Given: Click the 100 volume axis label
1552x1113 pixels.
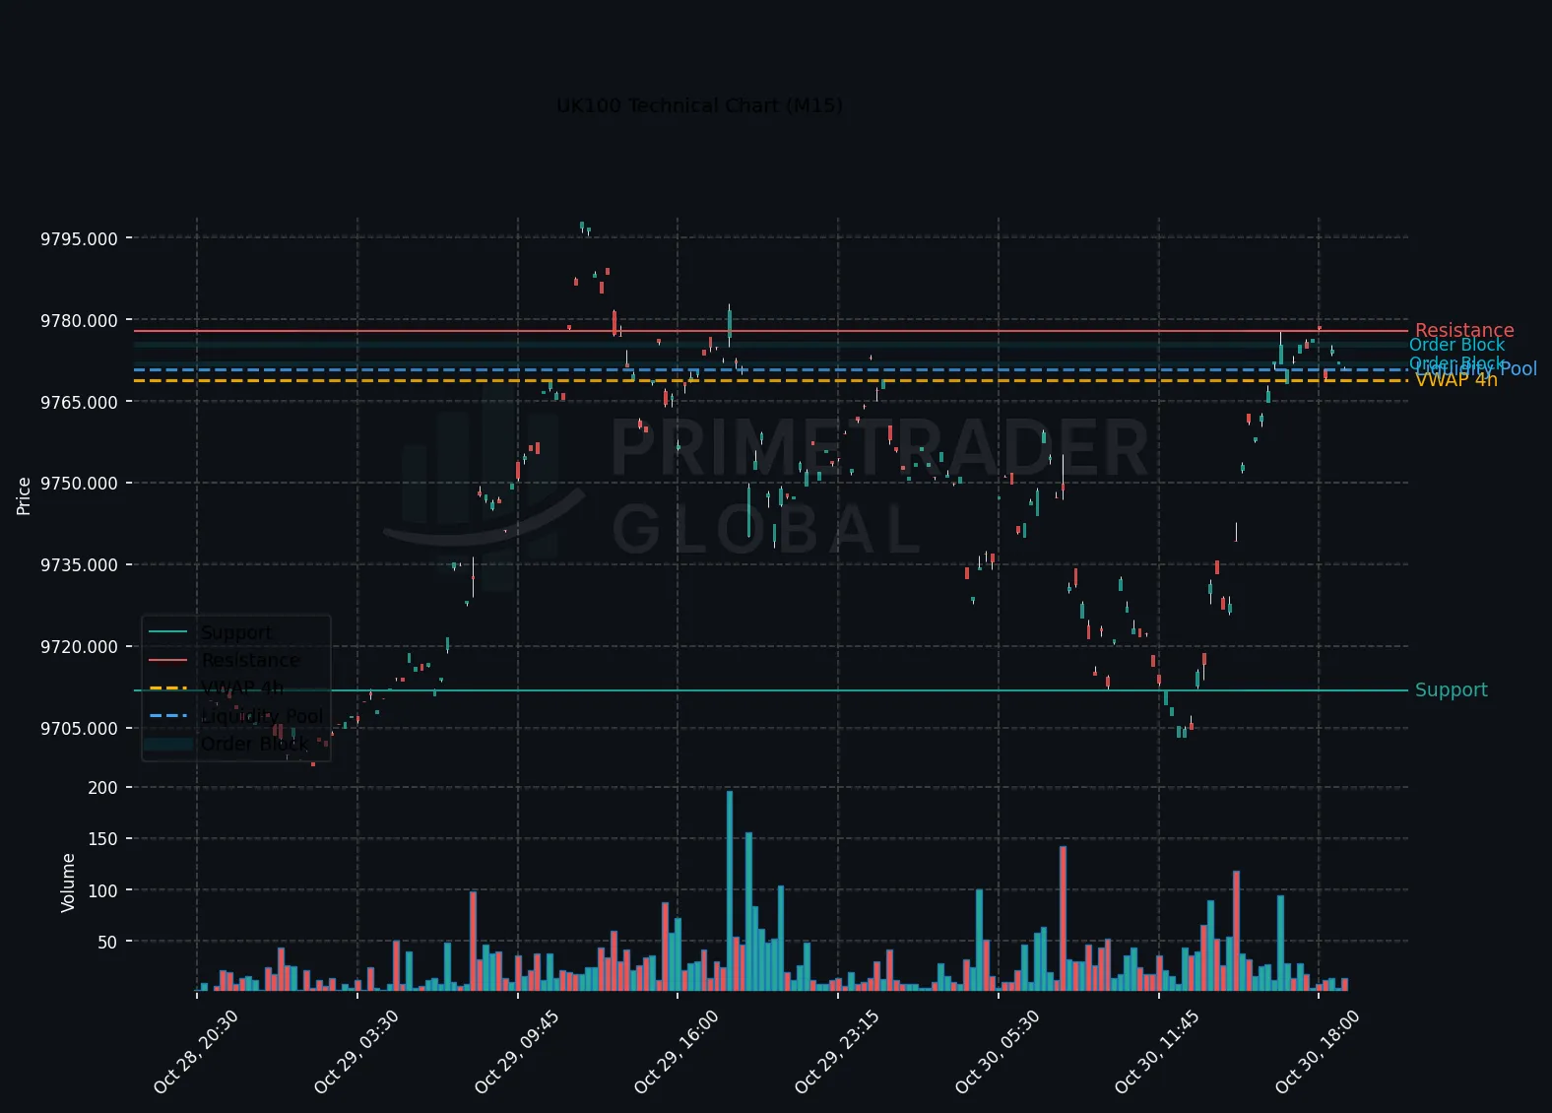Looking at the screenshot, I should (x=102, y=890).
